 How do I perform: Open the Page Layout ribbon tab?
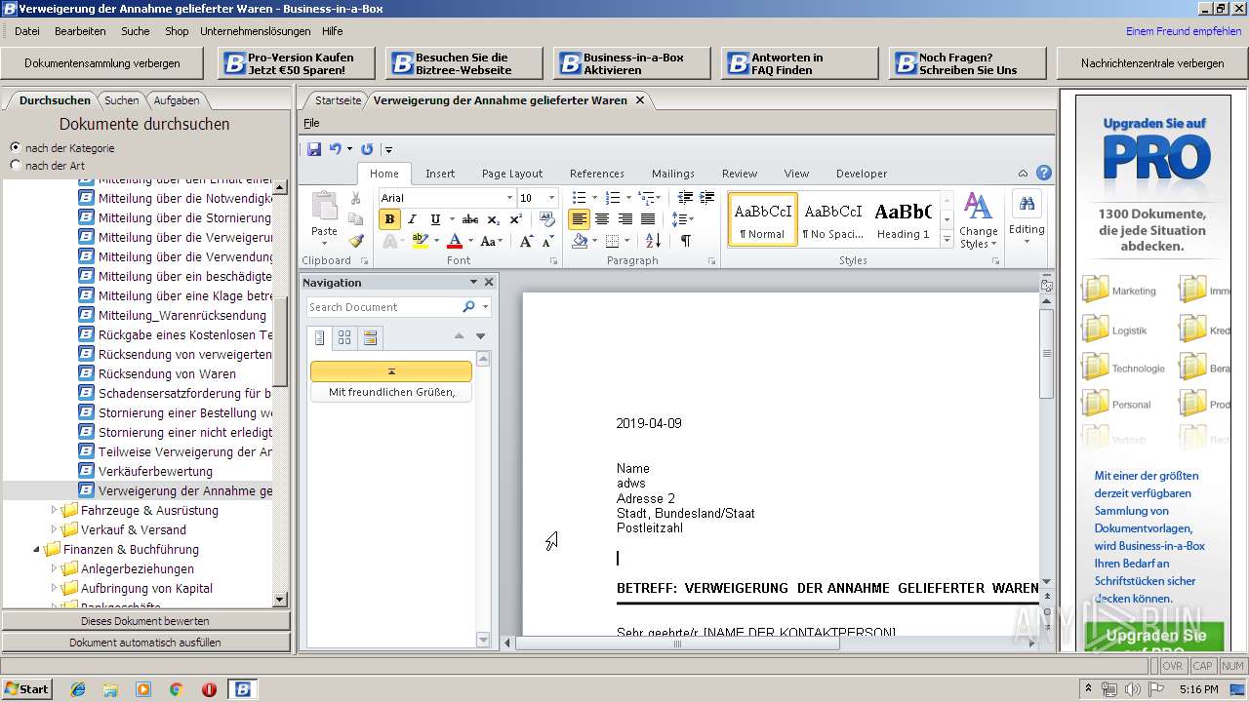(512, 174)
